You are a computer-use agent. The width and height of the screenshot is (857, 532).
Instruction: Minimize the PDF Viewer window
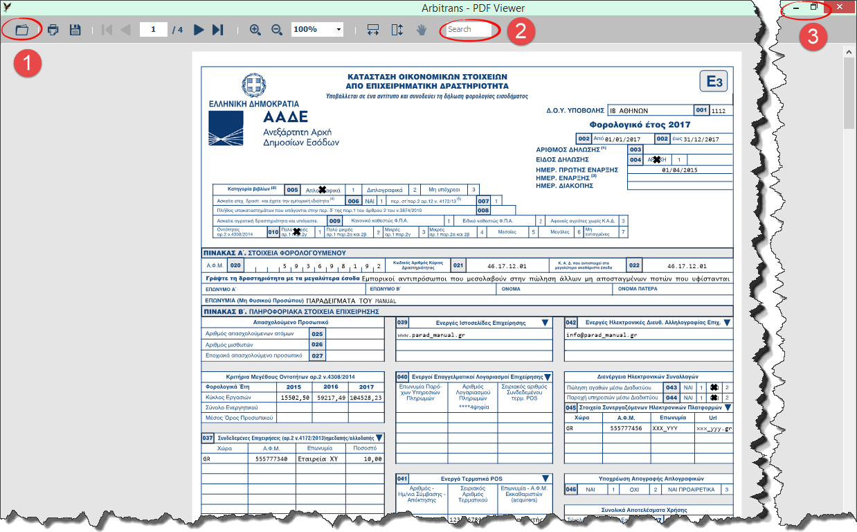(797, 7)
